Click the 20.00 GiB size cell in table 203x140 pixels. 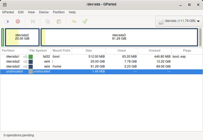click(98, 62)
